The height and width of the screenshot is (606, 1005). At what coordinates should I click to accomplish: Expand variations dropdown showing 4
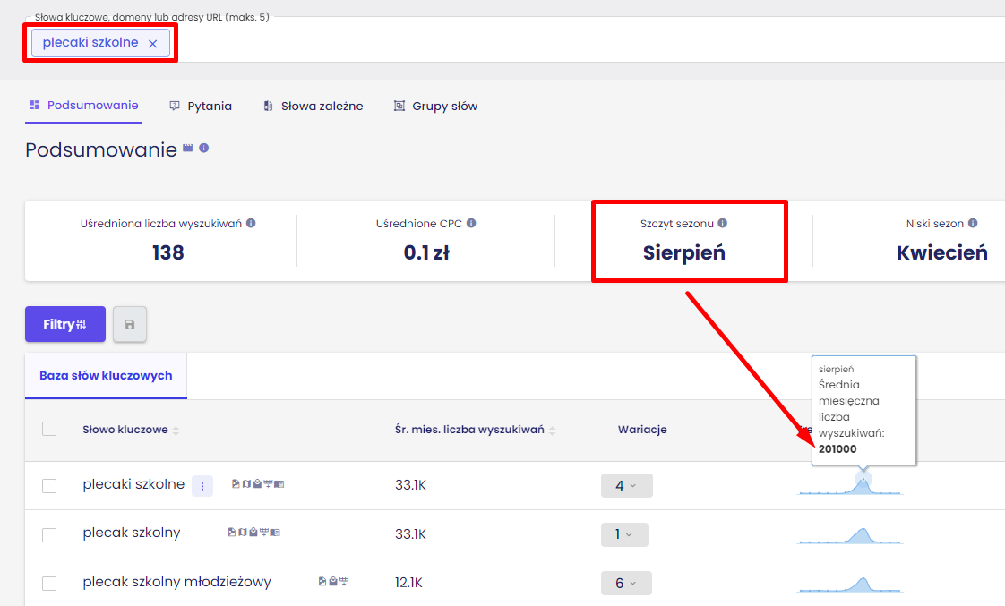pos(627,485)
